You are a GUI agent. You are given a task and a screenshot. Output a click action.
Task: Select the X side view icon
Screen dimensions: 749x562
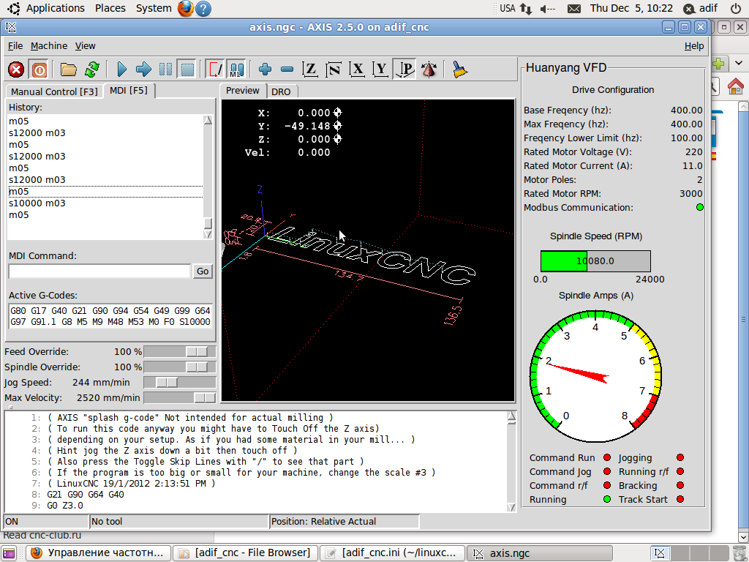[357, 70]
